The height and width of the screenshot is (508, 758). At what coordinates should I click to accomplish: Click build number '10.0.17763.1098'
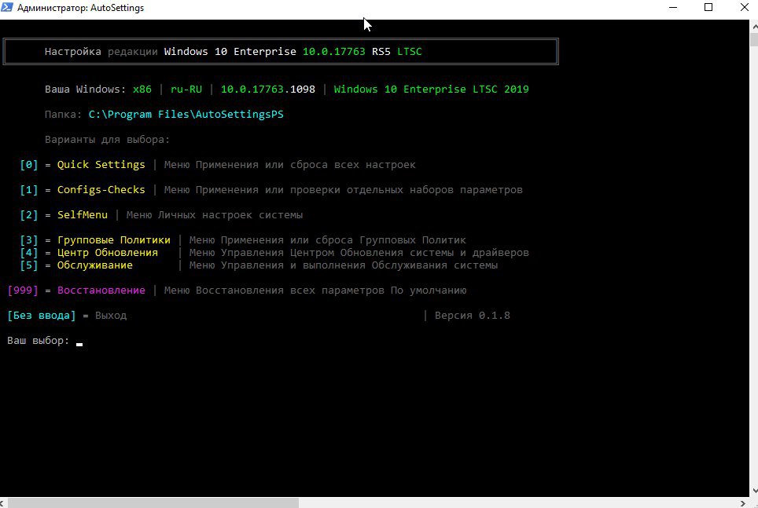click(x=268, y=90)
